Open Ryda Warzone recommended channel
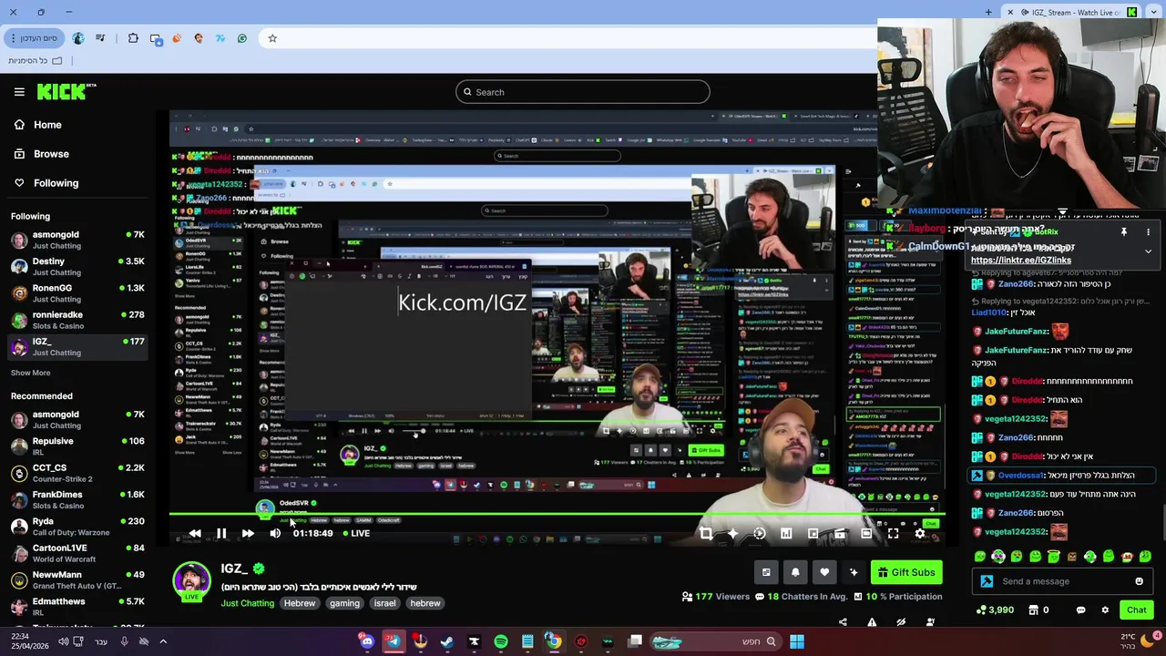 tap(77, 527)
